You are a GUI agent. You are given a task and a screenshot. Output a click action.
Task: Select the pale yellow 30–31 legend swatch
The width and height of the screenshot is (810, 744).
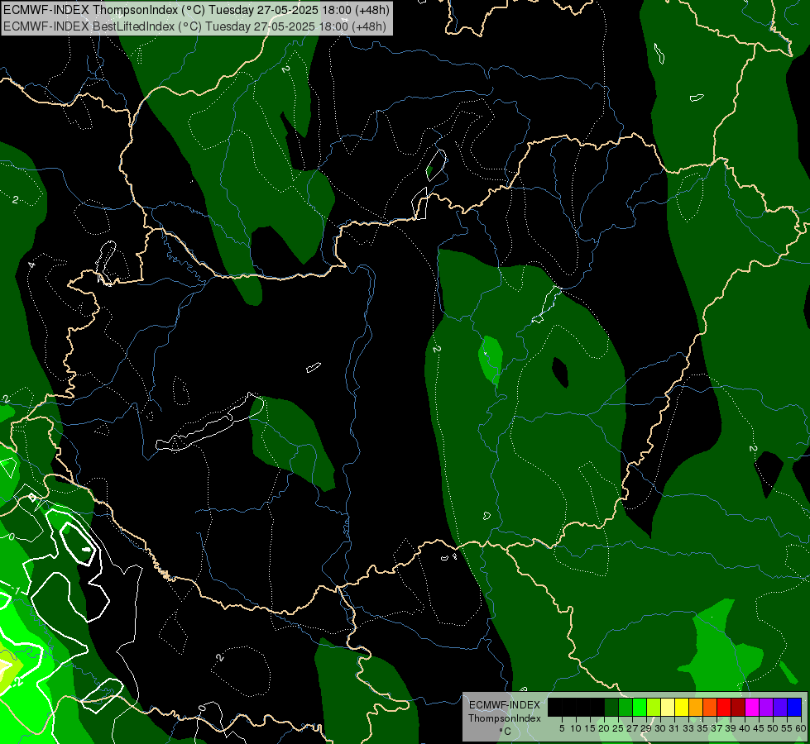[x=668, y=707]
